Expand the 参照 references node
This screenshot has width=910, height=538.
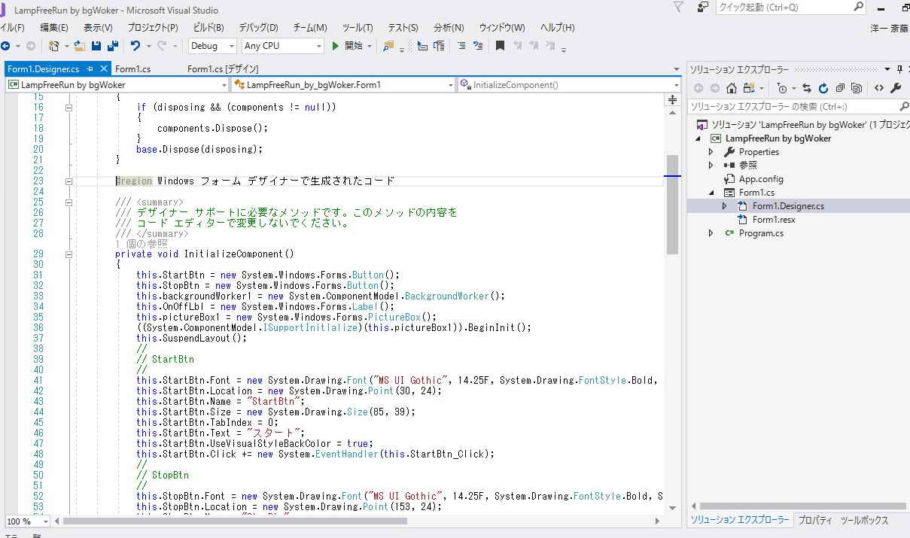coord(711,166)
